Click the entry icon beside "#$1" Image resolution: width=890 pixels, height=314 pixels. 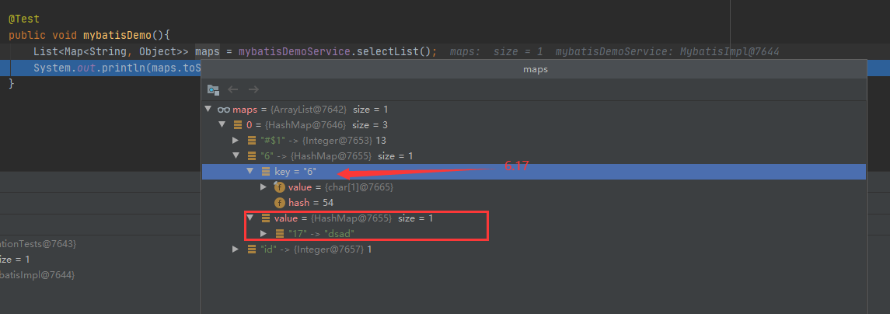[251, 140]
